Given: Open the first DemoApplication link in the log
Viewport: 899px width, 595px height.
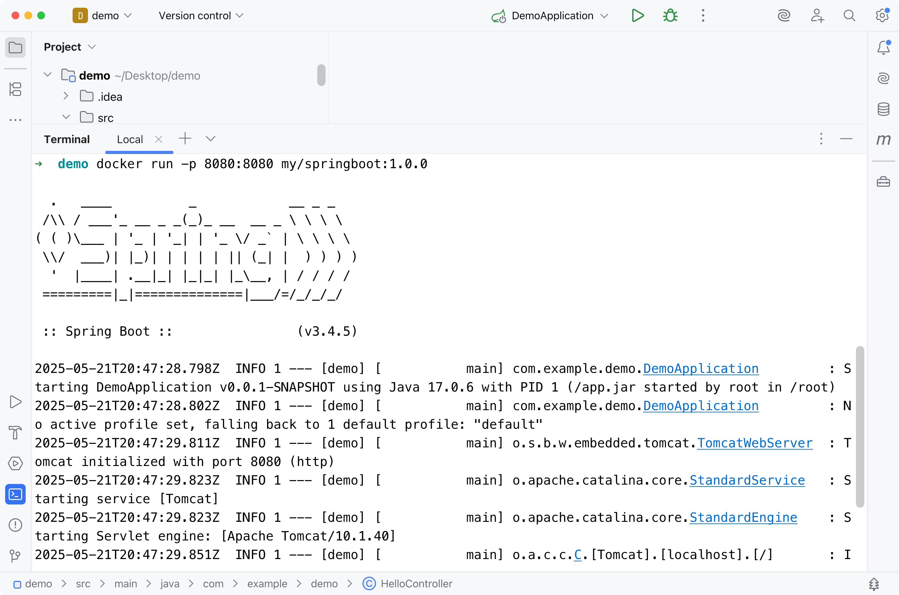Looking at the screenshot, I should point(701,369).
